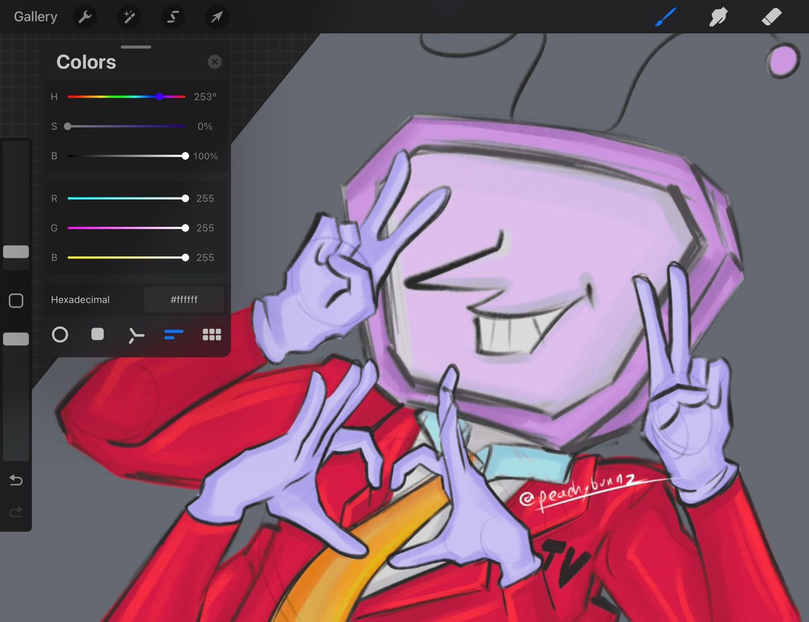The width and height of the screenshot is (809, 622).
Task: Click the hue value 253° text
Action: (205, 97)
